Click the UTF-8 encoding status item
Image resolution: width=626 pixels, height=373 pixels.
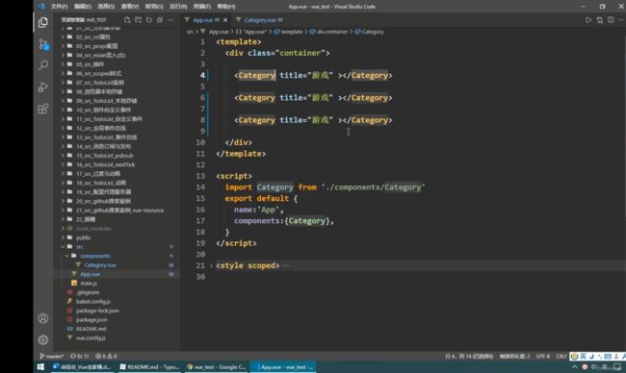[x=543, y=356]
